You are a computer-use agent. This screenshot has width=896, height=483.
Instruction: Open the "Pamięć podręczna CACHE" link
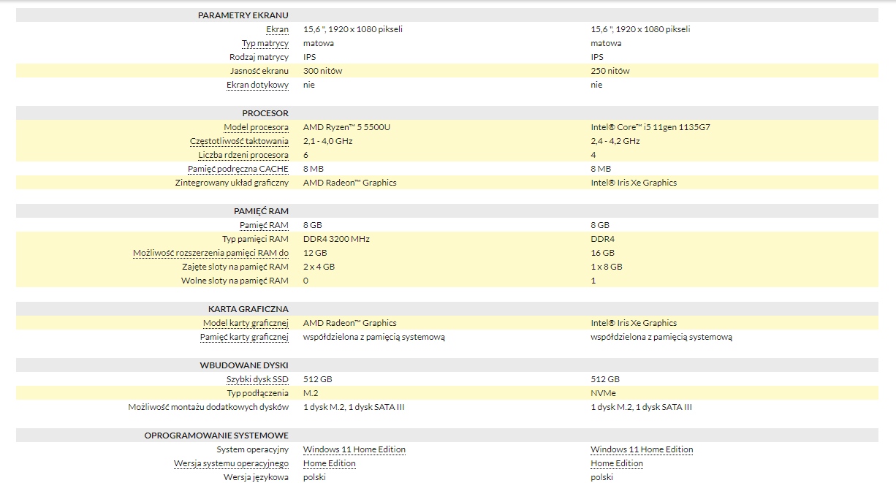[238, 169]
